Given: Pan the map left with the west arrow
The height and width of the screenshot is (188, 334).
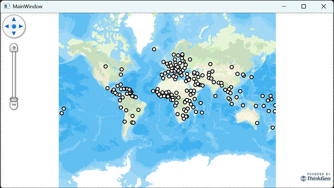Looking at the screenshot, I should 7,27.
